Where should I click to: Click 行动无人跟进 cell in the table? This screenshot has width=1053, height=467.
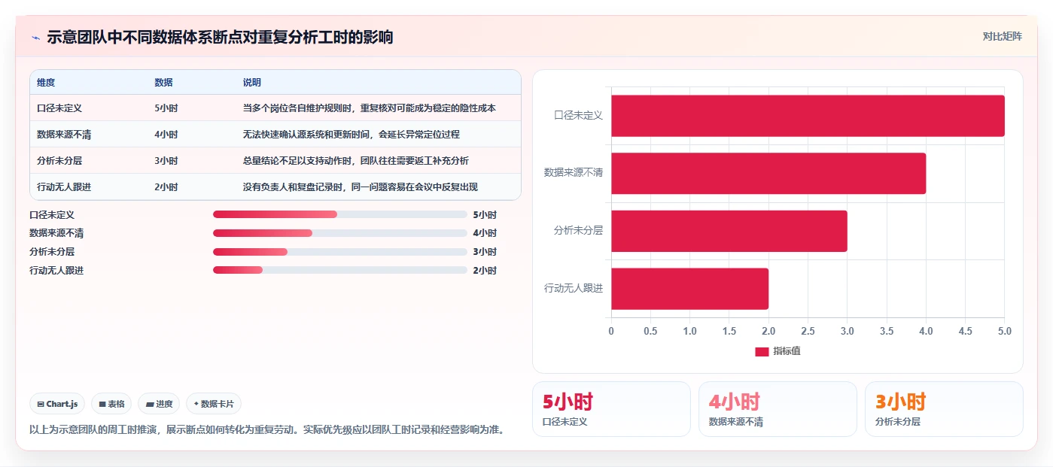[64, 187]
